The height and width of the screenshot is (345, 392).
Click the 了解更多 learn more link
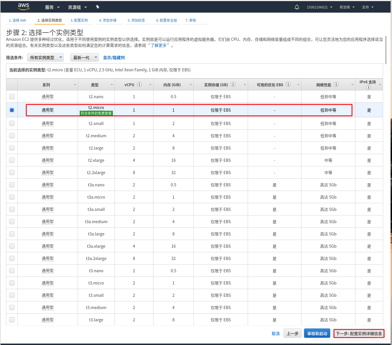click(159, 45)
